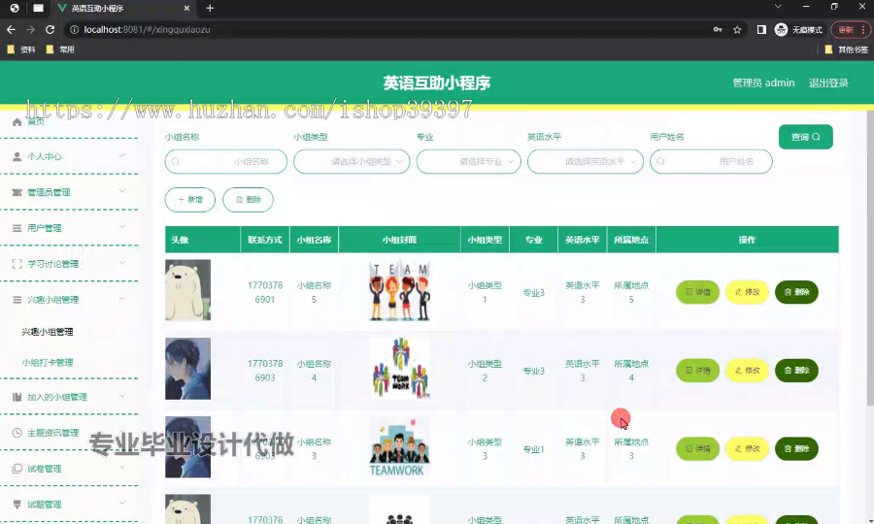
Task: Open the 英语水平 select dropdown
Action: pyautogui.click(x=586, y=161)
